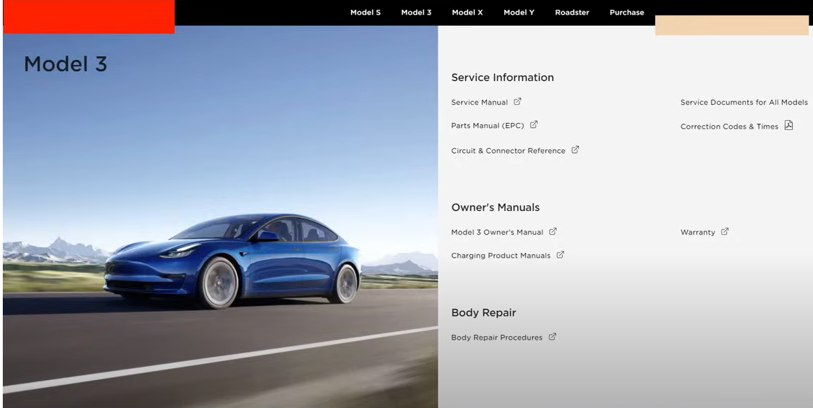
Task: Click external link icon after Circuit & Connector Reference
Action: pyautogui.click(x=575, y=150)
